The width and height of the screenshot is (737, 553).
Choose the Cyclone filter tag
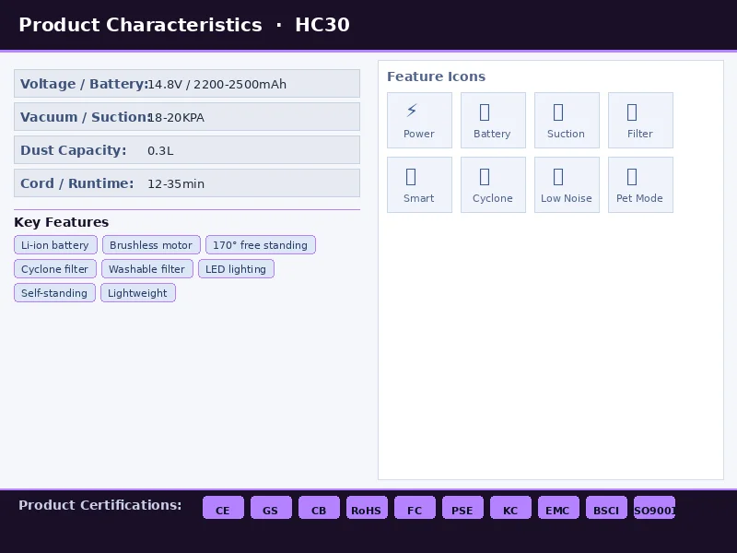coord(55,269)
